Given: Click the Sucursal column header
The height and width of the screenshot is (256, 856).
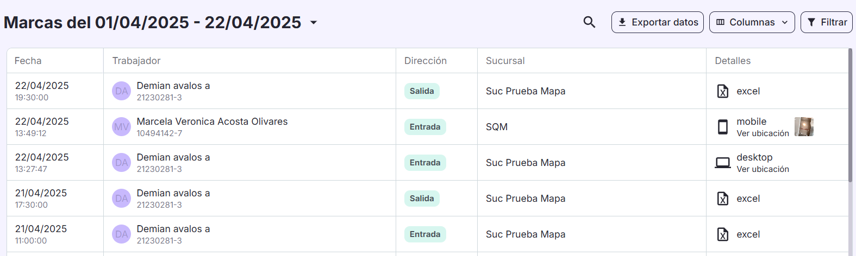Looking at the screenshot, I should 505,61.
